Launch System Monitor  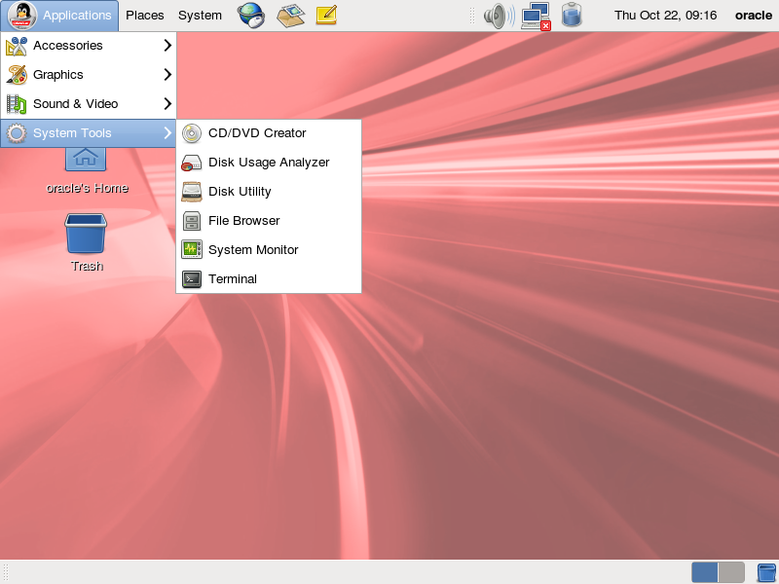(x=269, y=250)
